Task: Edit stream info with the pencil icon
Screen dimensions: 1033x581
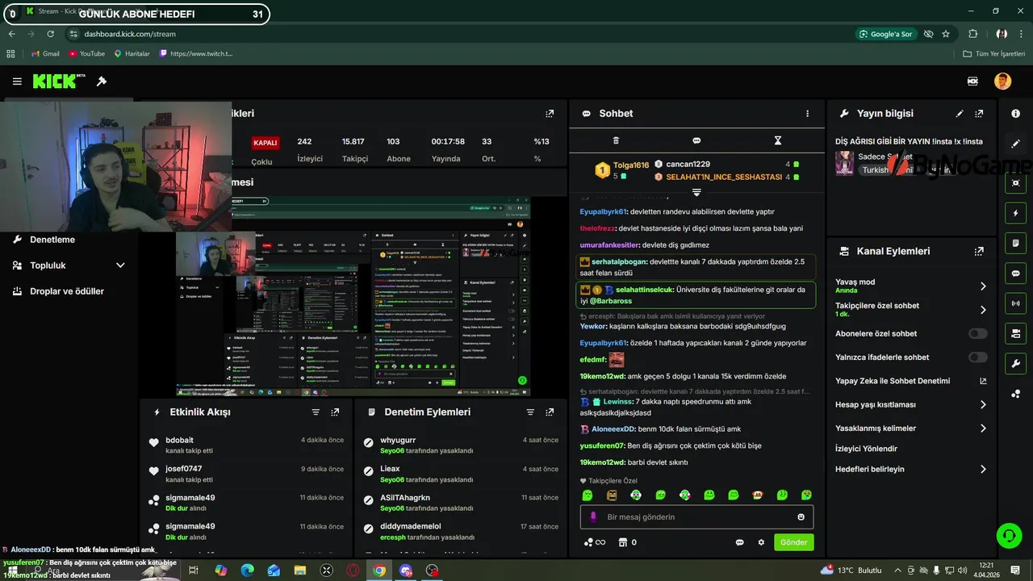Action: pos(960,114)
